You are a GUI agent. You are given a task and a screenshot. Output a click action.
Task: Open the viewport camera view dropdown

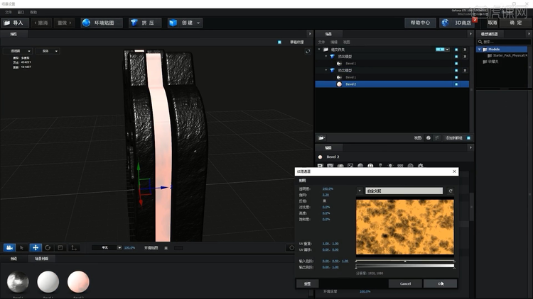click(x=18, y=51)
